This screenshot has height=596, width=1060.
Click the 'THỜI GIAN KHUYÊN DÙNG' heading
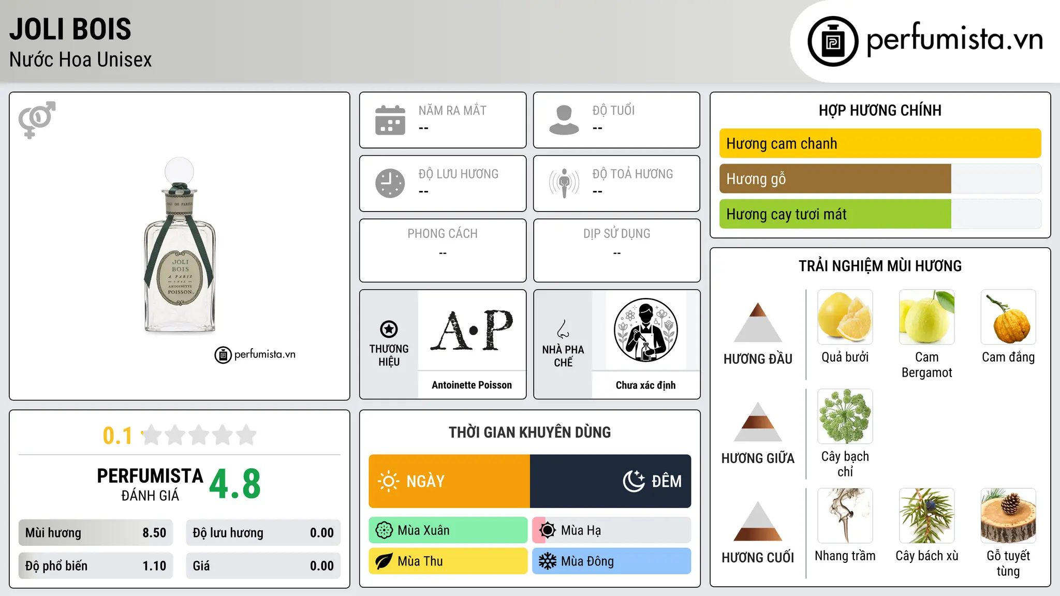point(530,432)
